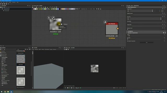Click the New package icon in main toolbar
Screen dimensions: 167x93
pos(1,4)
